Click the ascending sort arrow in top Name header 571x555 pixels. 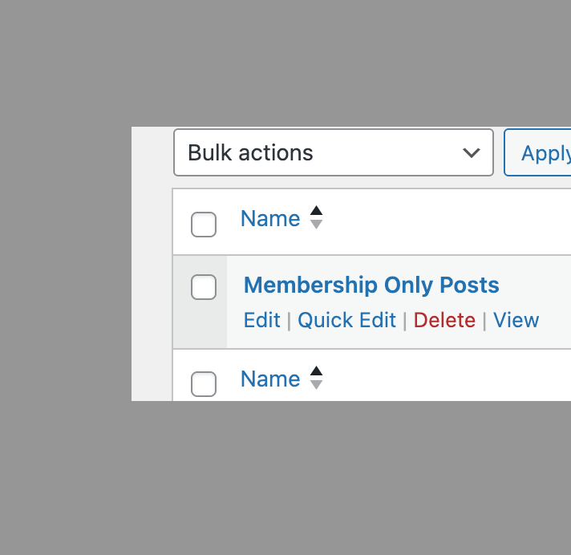point(316,210)
